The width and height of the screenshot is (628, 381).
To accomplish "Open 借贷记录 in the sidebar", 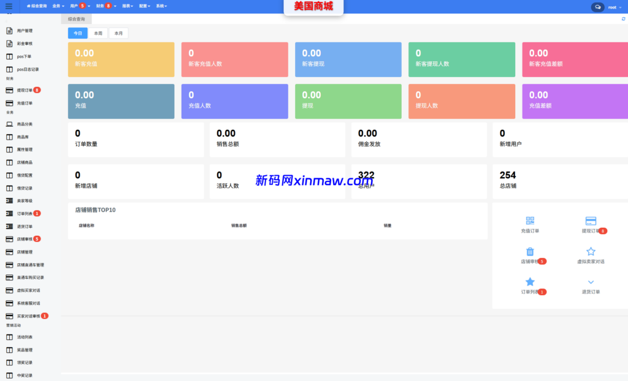I will point(25,188).
